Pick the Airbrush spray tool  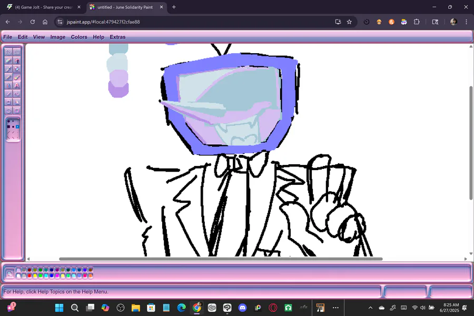click(x=8, y=85)
